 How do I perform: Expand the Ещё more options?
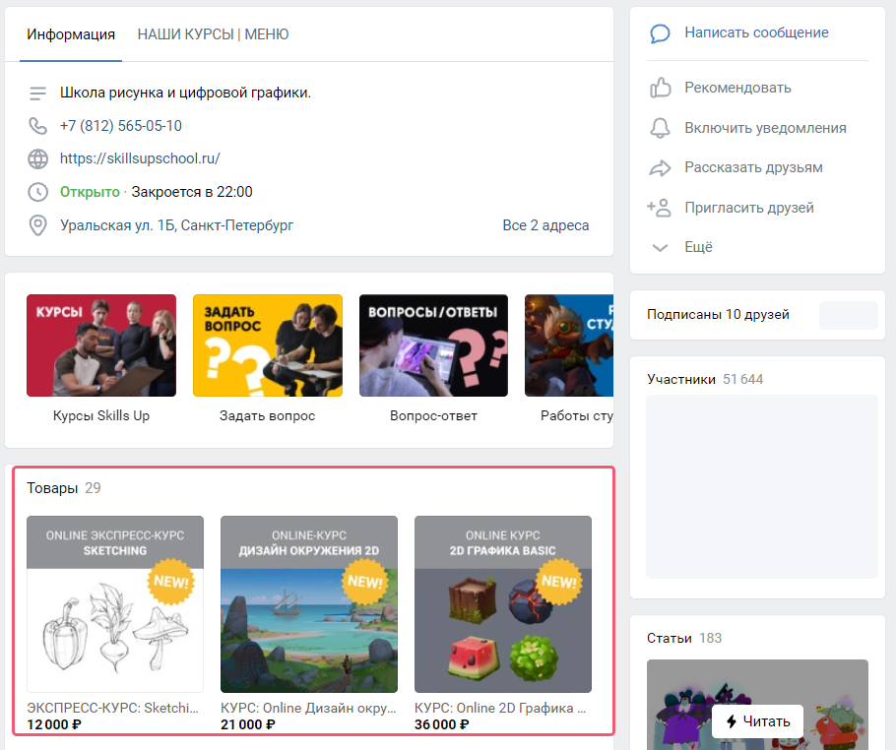point(698,247)
